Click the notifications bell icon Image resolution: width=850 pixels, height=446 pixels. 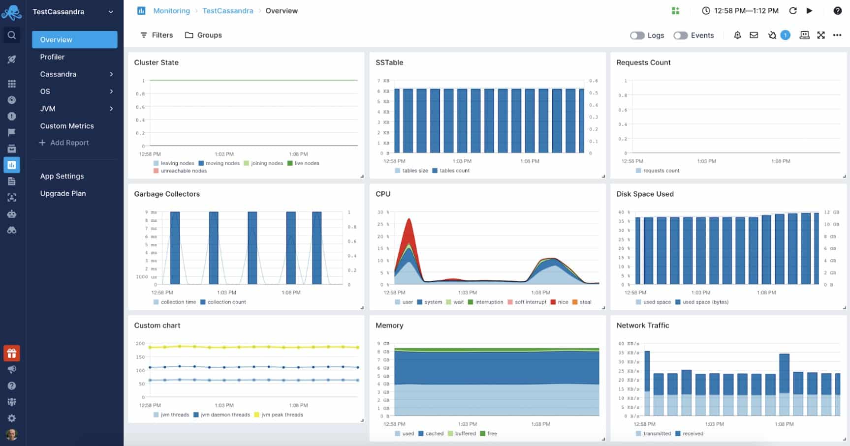click(x=737, y=35)
